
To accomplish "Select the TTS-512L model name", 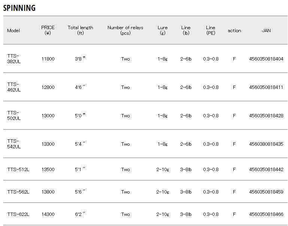I will click(18, 170).
